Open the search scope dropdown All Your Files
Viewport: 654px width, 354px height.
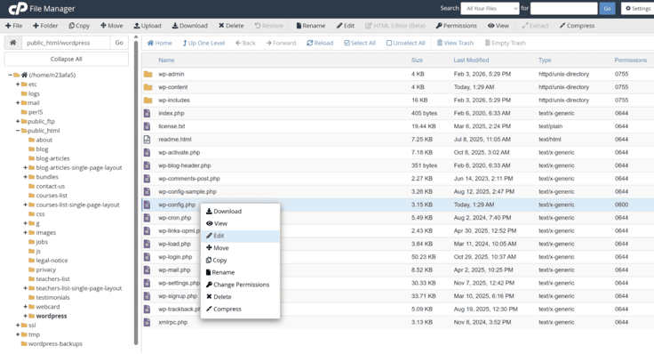(x=490, y=8)
